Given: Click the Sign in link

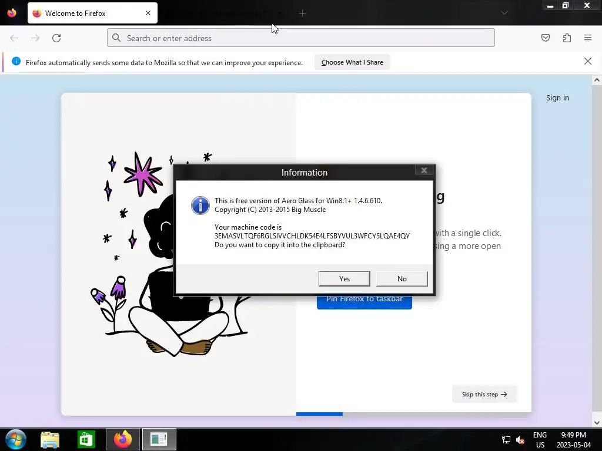Looking at the screenshot, I should click(557, 98).
